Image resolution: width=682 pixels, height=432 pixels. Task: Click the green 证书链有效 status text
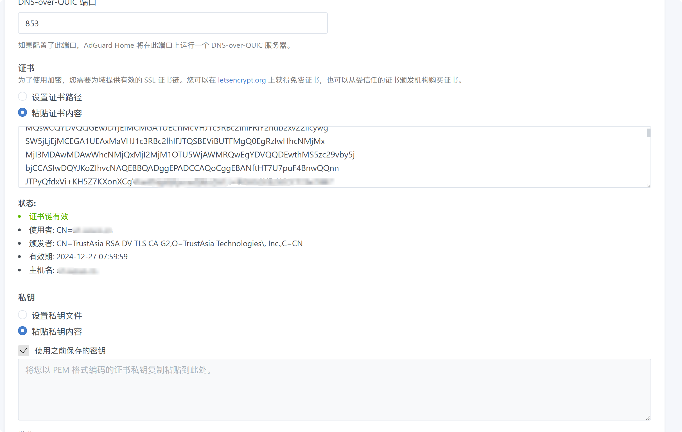click(x=48, y=217)
